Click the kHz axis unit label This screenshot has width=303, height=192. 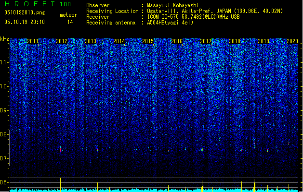pyautogui.click(x=4, y=39)
